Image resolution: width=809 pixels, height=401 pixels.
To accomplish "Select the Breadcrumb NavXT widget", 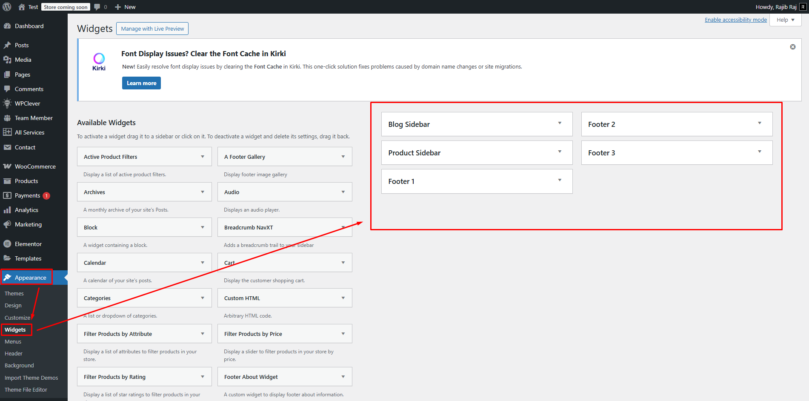I will click(x=285, y=227).
